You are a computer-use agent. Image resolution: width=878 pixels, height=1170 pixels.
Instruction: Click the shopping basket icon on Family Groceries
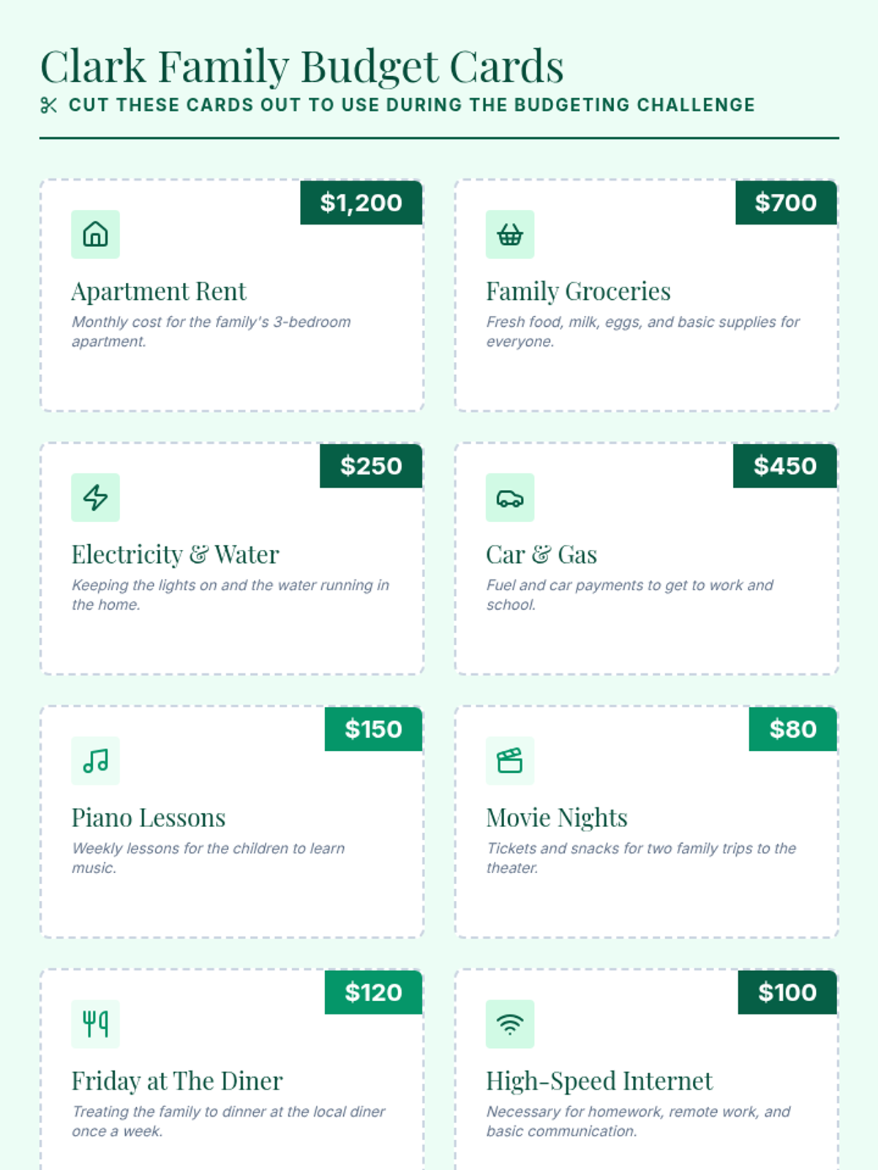point(510,235)
